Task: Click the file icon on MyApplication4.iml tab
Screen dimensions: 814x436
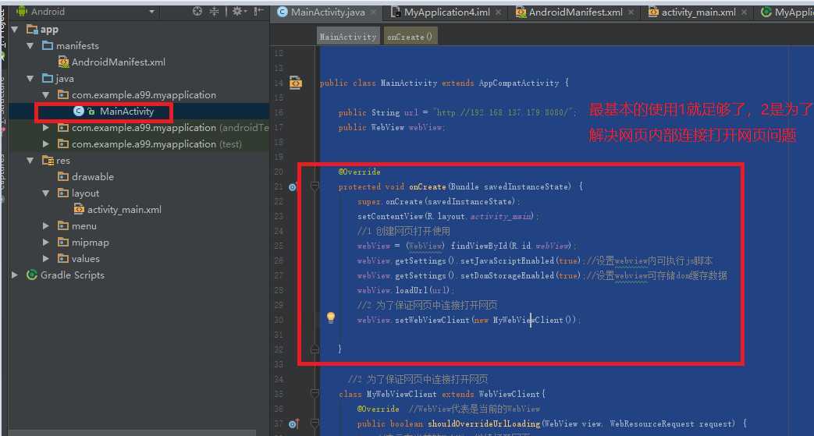Action: point(396,12)
